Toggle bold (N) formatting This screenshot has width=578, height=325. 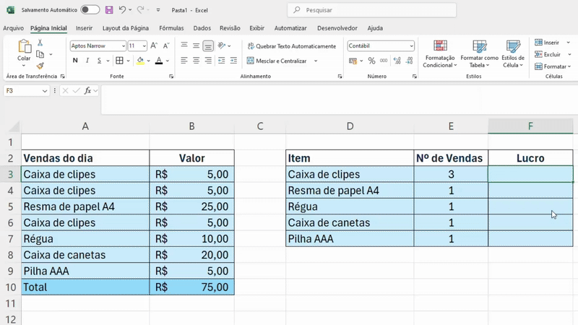[75, 61]
